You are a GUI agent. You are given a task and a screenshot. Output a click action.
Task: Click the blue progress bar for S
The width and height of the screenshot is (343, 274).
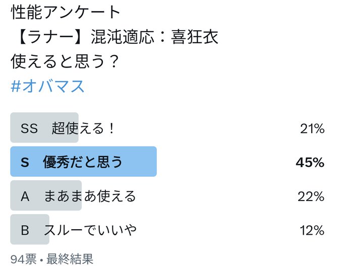click(x=84, y=162)
